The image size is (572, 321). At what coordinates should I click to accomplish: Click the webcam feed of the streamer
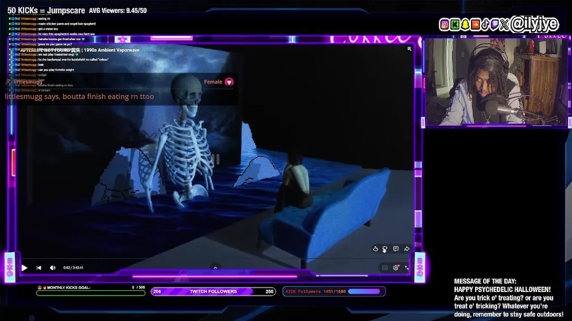click(496, 82)
